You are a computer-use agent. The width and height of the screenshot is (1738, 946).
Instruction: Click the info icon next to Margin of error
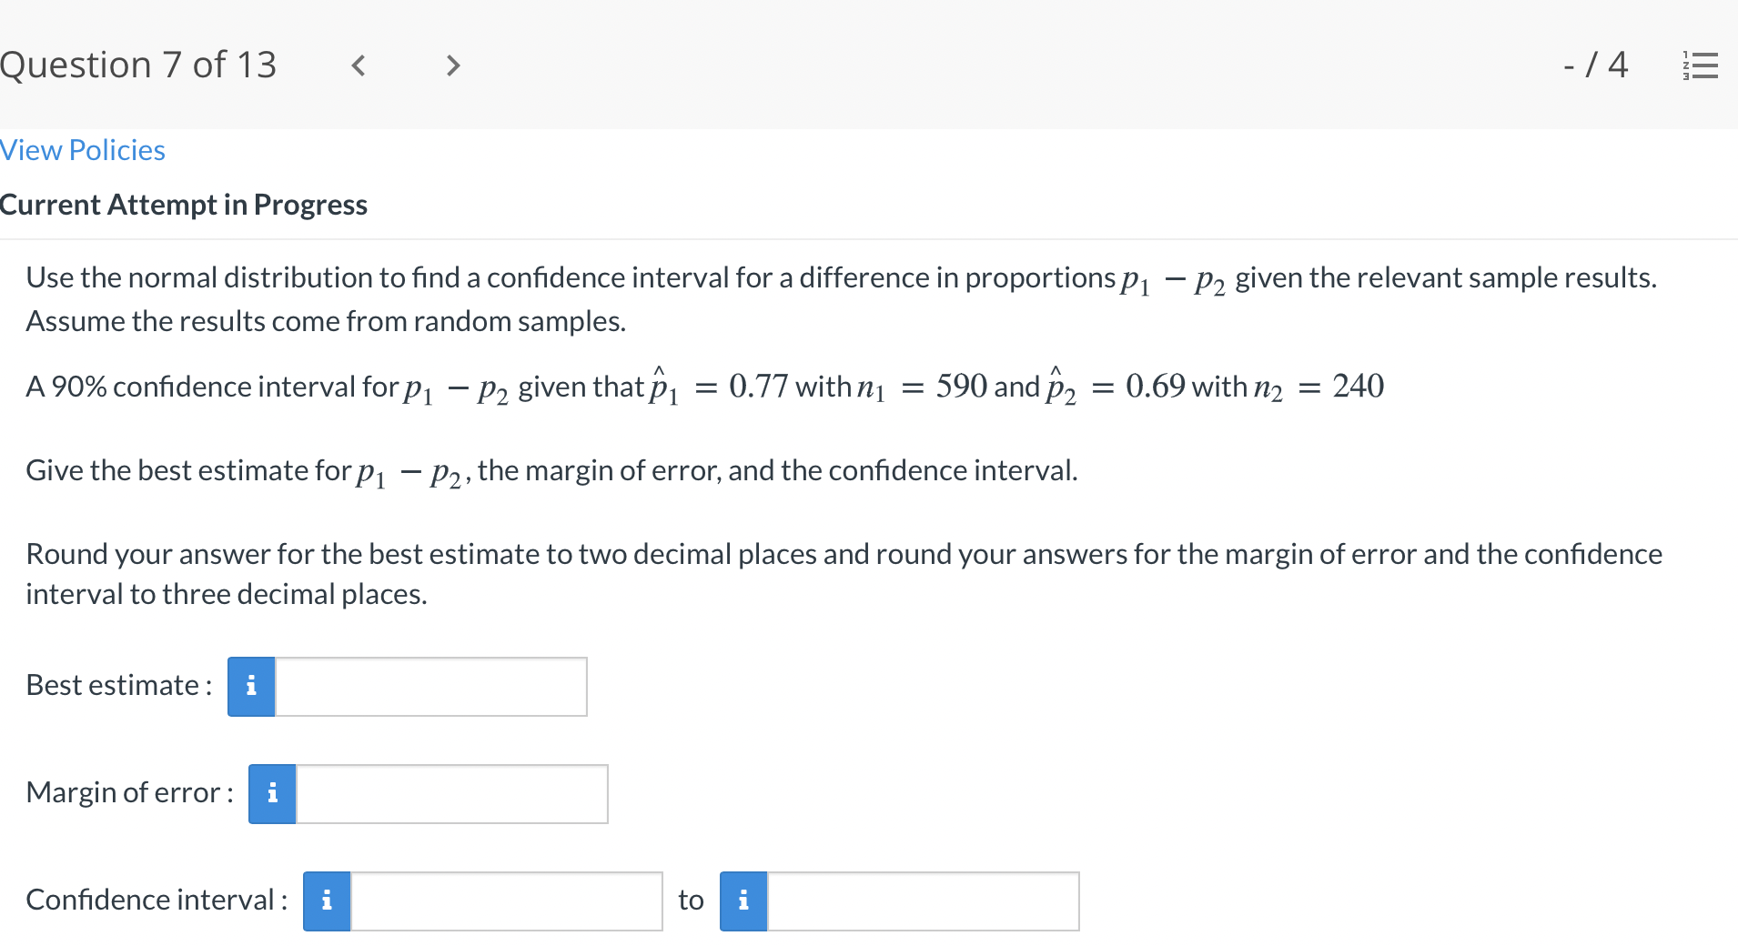271,793
